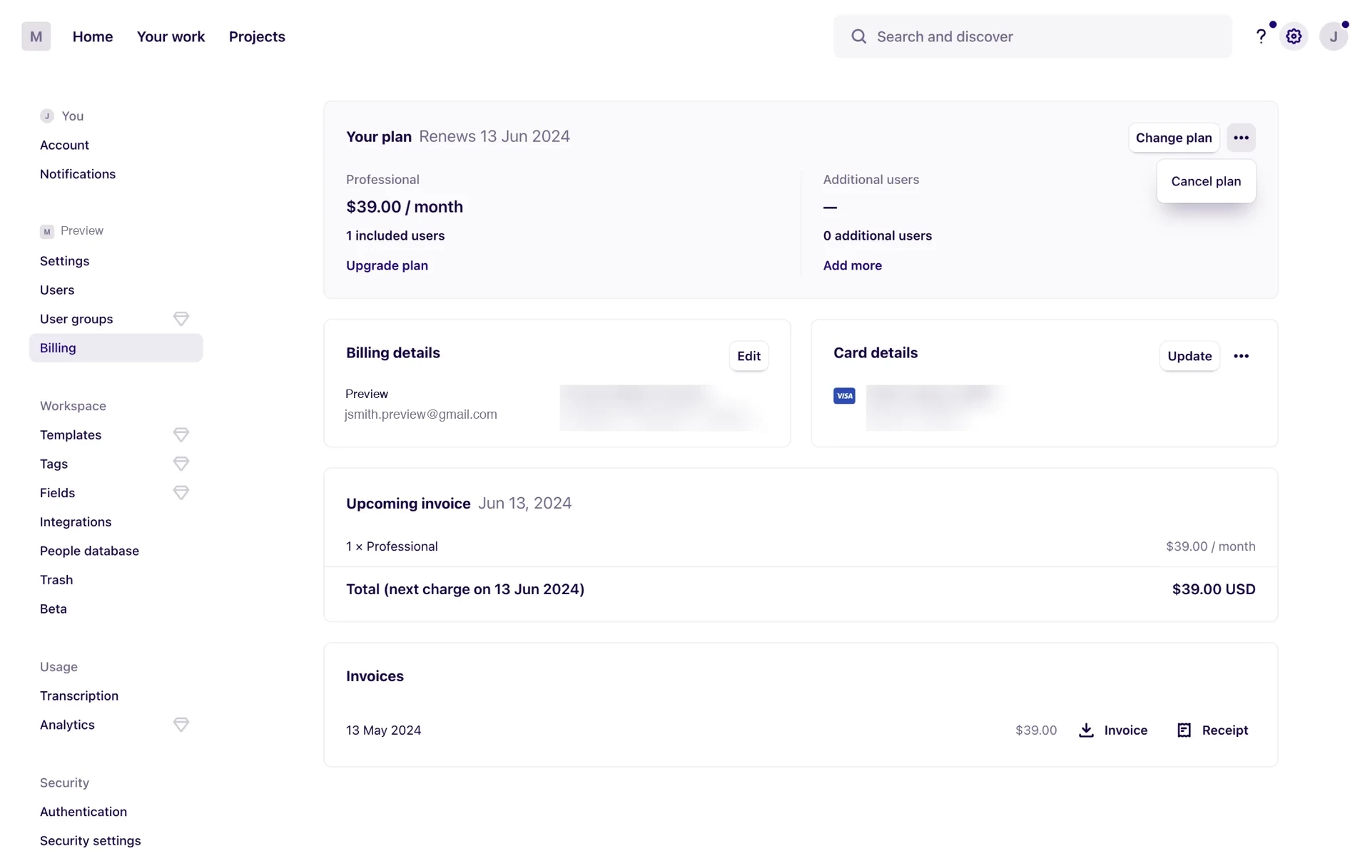Open Security settings in the sidebar
Screen dimensions: 1370x856
[x=91, y=841]
